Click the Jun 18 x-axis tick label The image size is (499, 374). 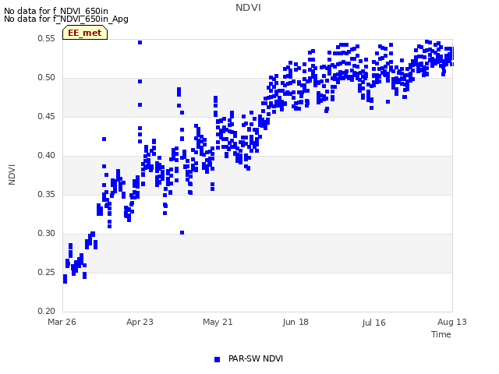(296, 322)
